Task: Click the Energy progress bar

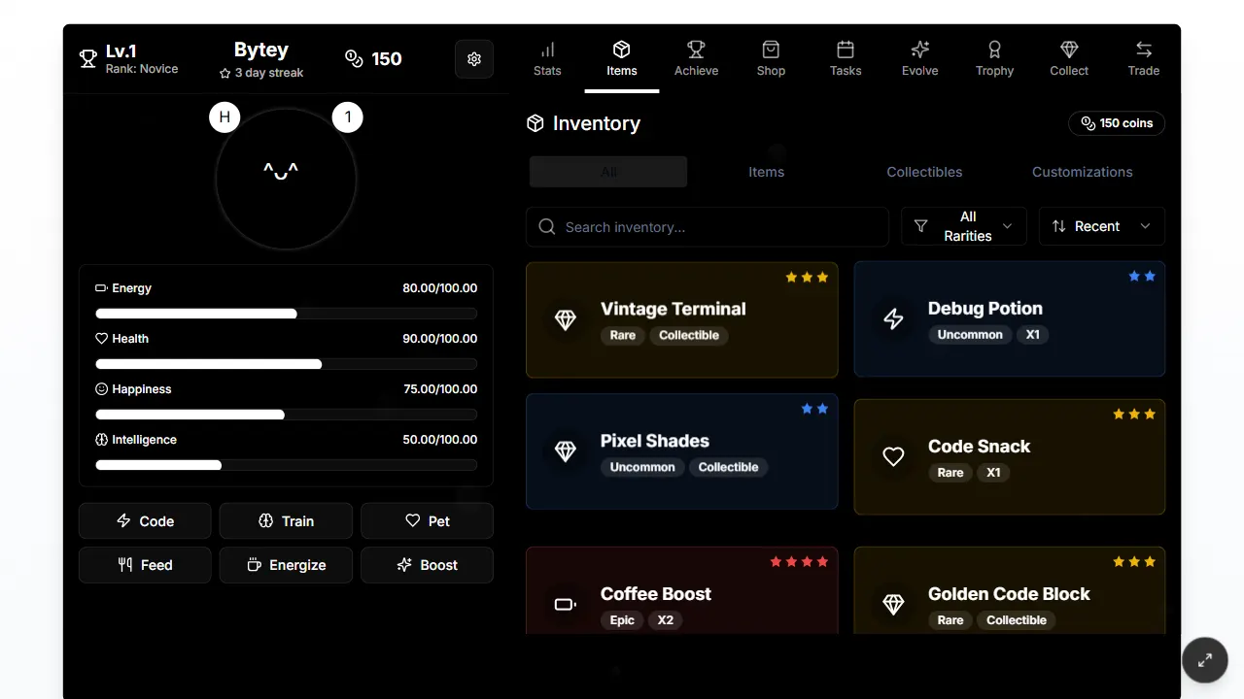Action: click(x=286, y=314)
